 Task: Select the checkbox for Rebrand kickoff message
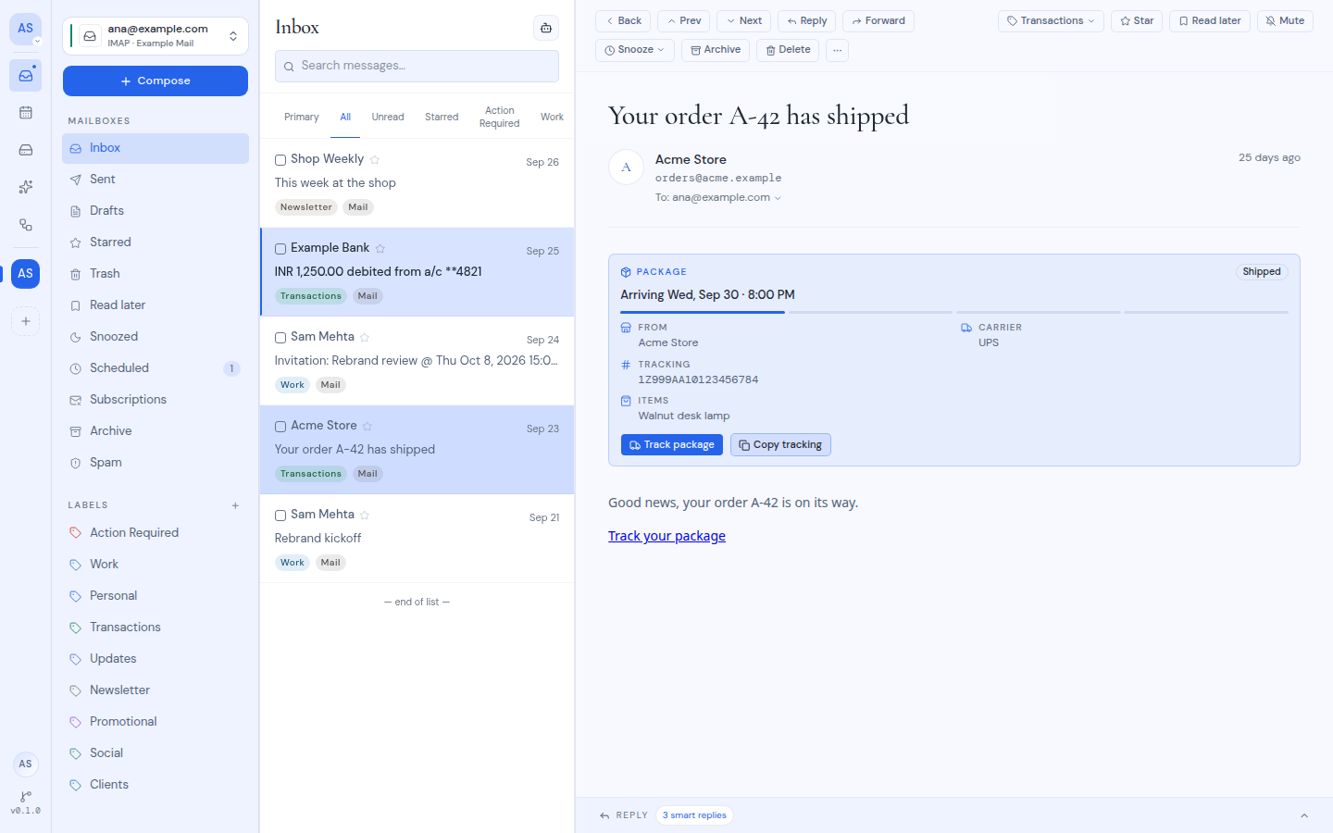pyautogui.click(x=280, y=516)
